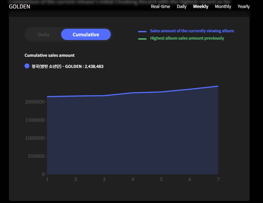Click the 1000000 y-axis label
This screenshot has height=203, width=263.
point(35,138)
